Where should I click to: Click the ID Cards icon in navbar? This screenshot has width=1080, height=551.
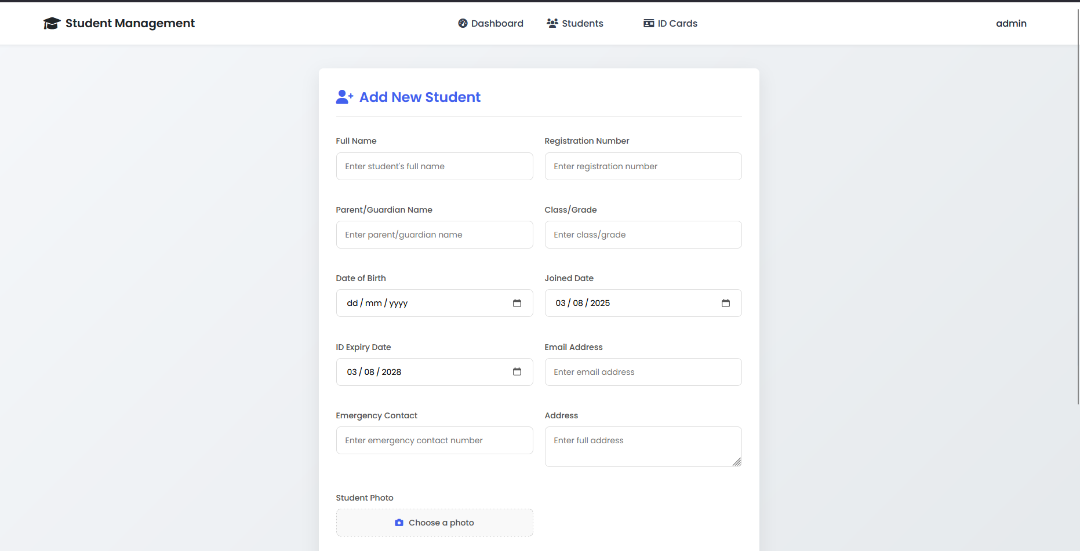click(649, 23)
